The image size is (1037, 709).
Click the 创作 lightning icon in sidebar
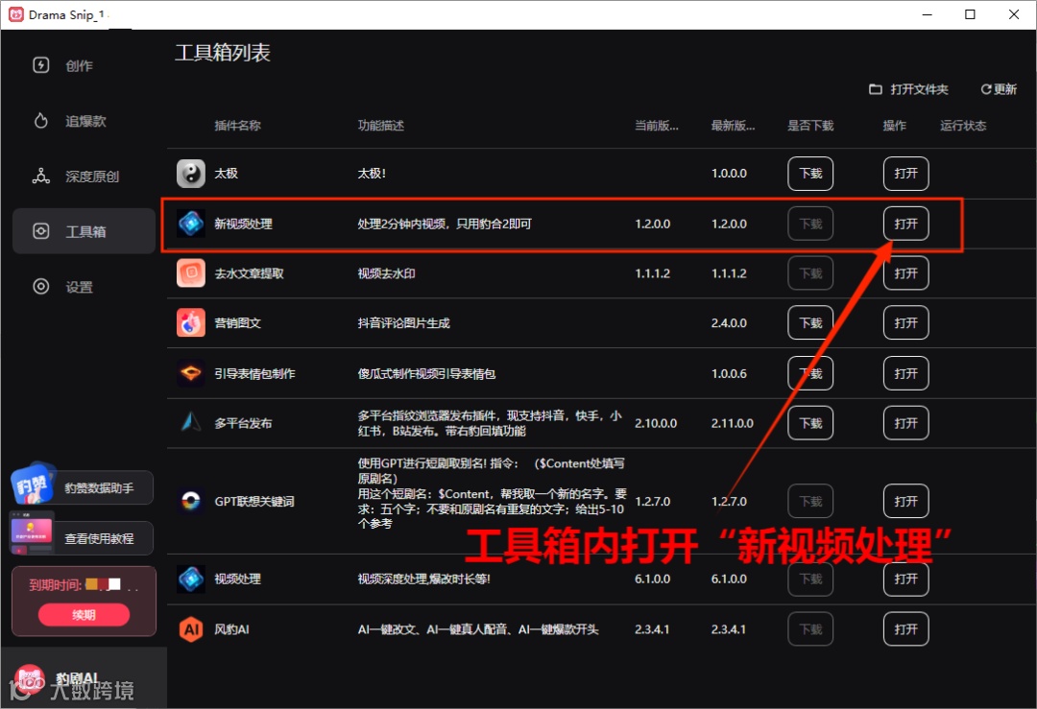[41, 64]
